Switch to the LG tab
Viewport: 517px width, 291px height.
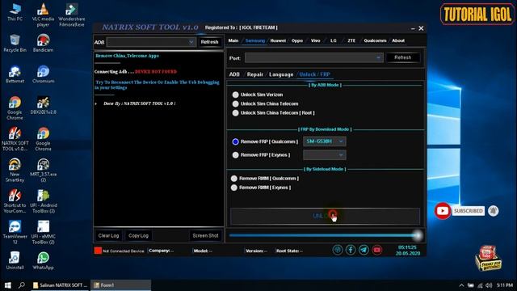(334, 40)
